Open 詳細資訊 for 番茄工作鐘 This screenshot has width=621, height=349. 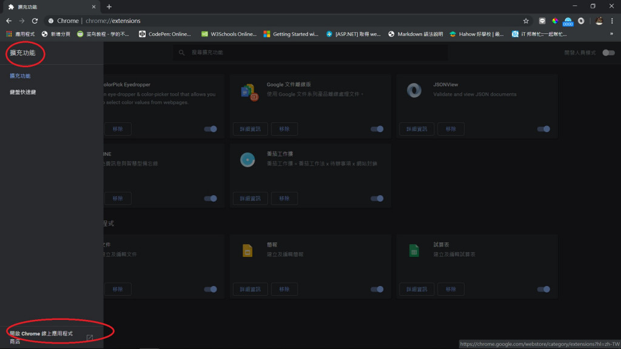pos(250,199)
